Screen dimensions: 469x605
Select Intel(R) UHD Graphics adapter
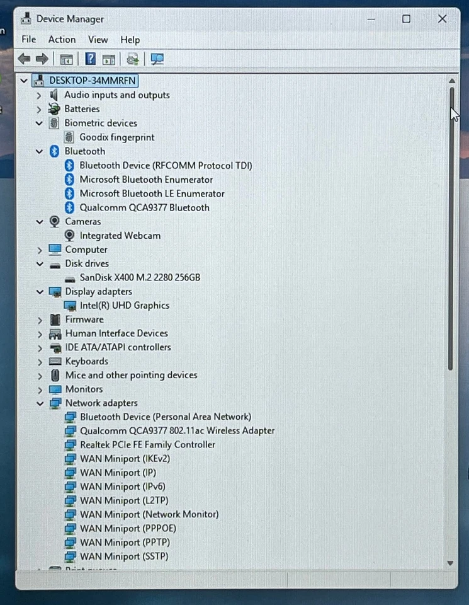(125, 306)
